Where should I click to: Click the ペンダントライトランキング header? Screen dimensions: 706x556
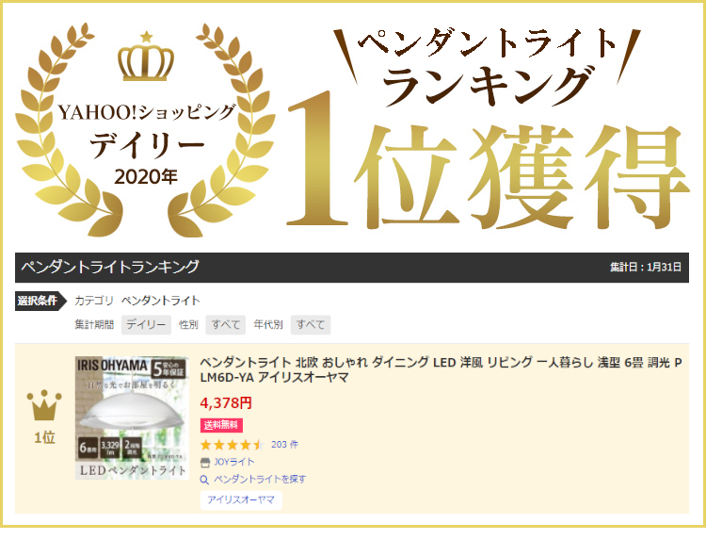point(110,267)
